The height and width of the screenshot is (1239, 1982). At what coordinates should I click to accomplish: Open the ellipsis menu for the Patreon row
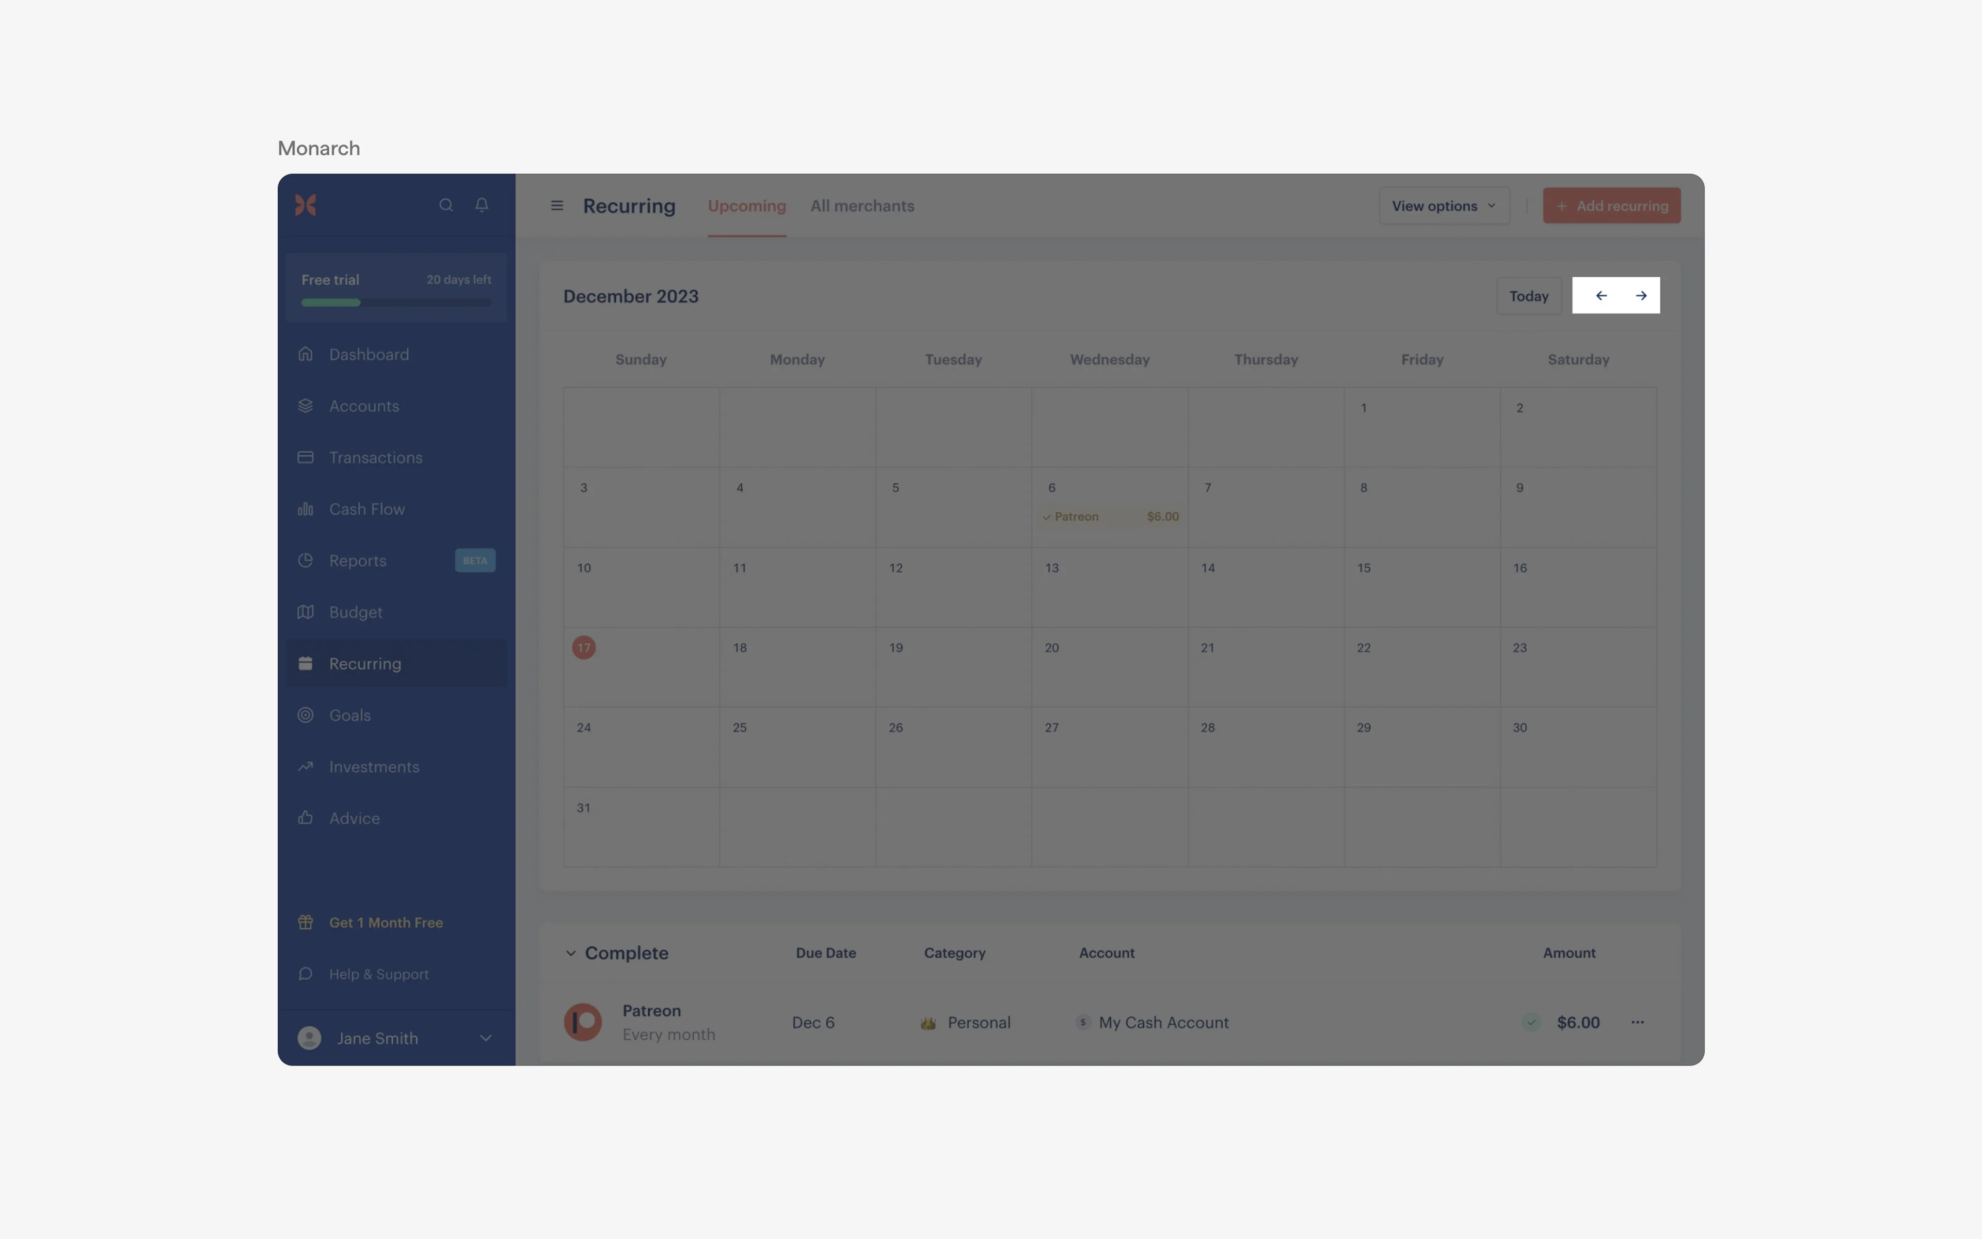tap(1637, 1022)
